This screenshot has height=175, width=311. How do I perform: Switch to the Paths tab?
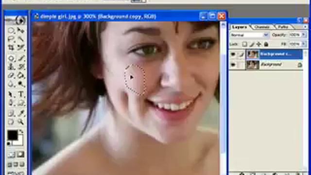click(283, 27)
